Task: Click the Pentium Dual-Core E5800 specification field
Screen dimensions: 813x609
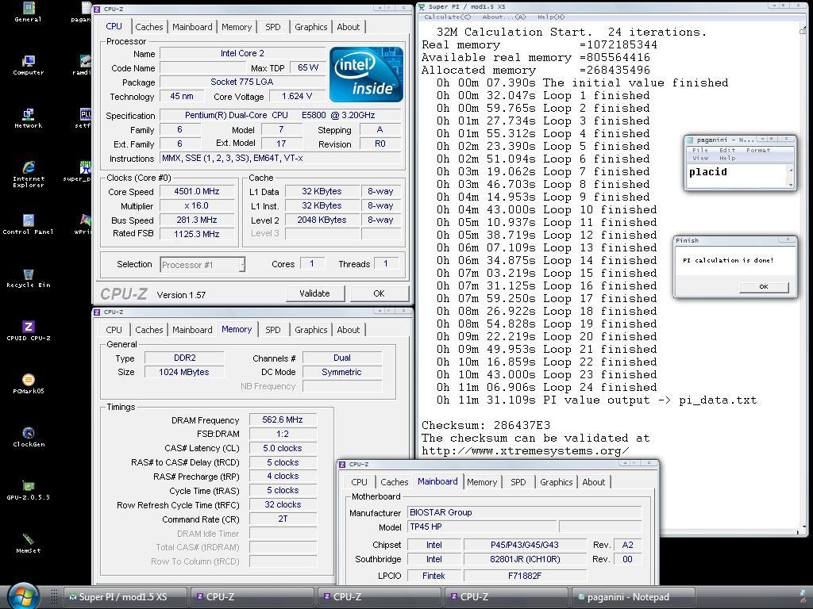Action: 280,116
